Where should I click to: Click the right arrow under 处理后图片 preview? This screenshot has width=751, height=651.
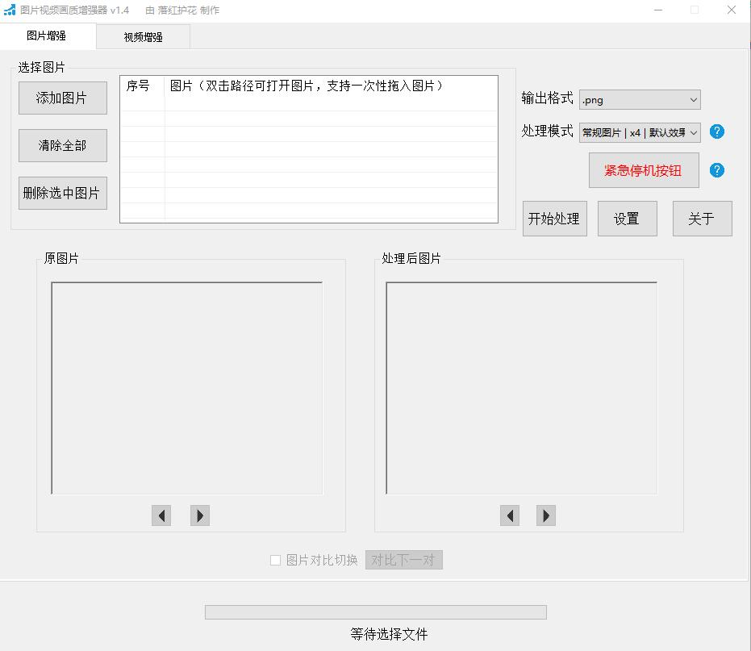546,515
